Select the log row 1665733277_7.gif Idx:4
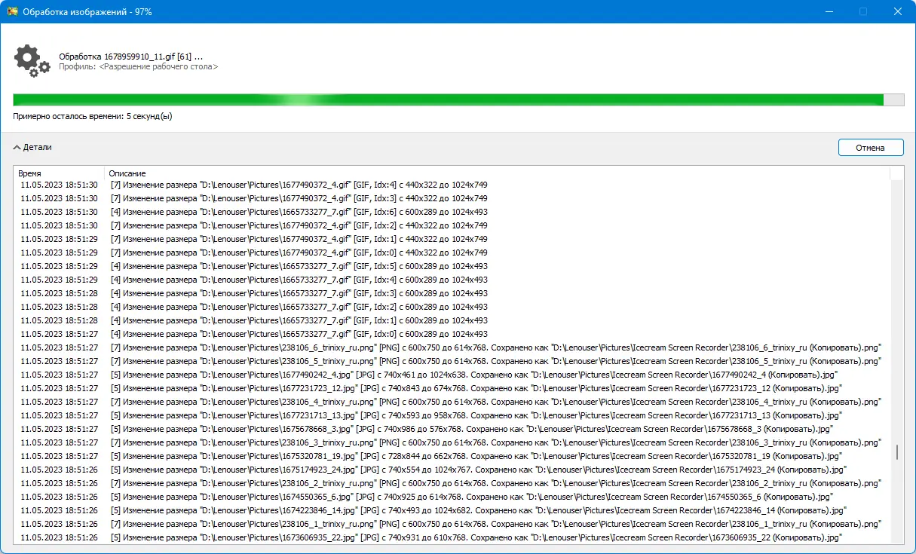 [x=452, y=280]
